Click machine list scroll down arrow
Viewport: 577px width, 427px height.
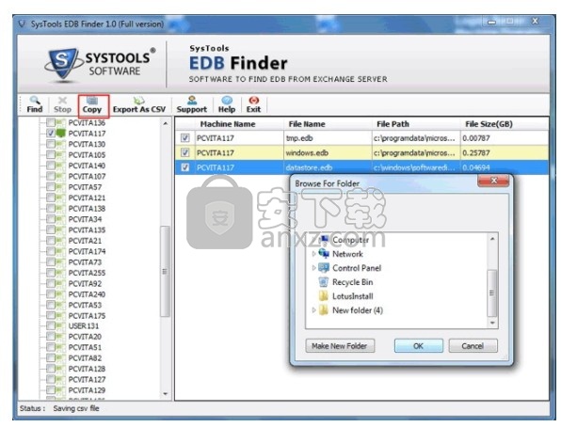[x=166, y=393]
